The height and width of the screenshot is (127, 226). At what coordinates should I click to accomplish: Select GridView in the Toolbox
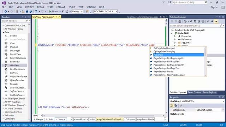[14, 65]
